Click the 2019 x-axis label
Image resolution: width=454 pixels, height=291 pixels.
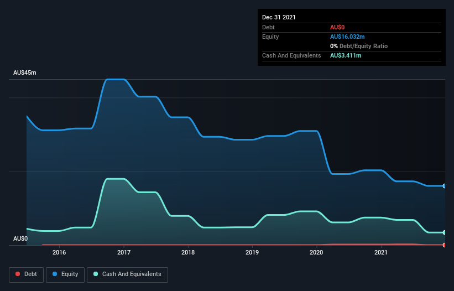click(x=252, y=252)
